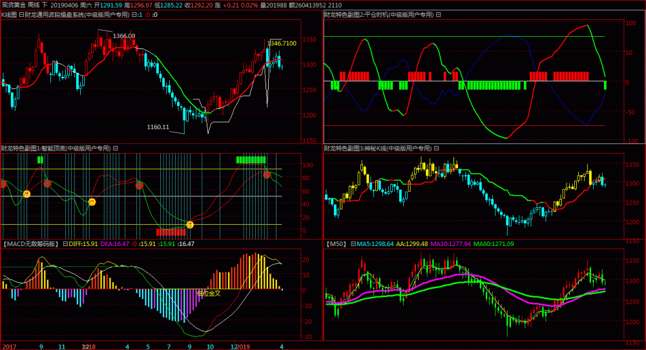This screenshot has height=350, width=646.
Task: Click the 现货黄金 instrument name
Action: [14, 5]
